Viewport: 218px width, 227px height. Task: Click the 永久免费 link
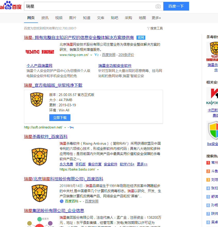66,164
